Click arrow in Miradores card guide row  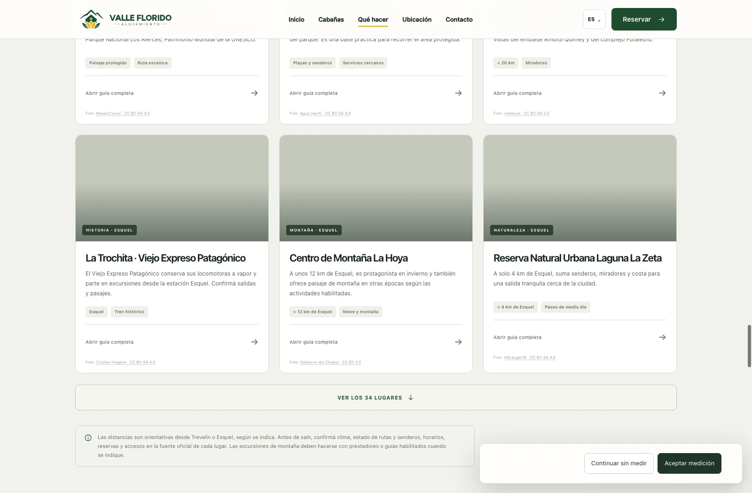pos(662,93)
